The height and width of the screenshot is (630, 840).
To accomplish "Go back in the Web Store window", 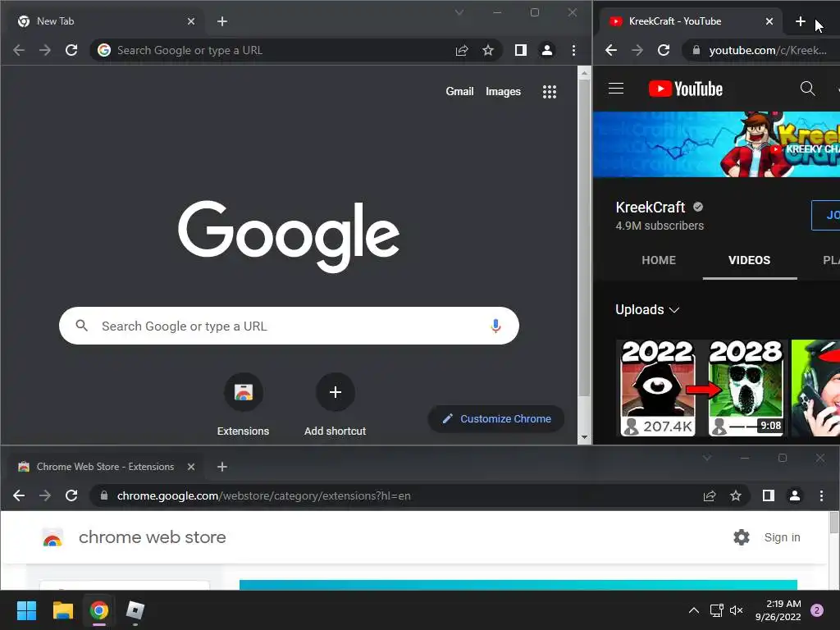I will pyautogui.click(x=19, y=496).
